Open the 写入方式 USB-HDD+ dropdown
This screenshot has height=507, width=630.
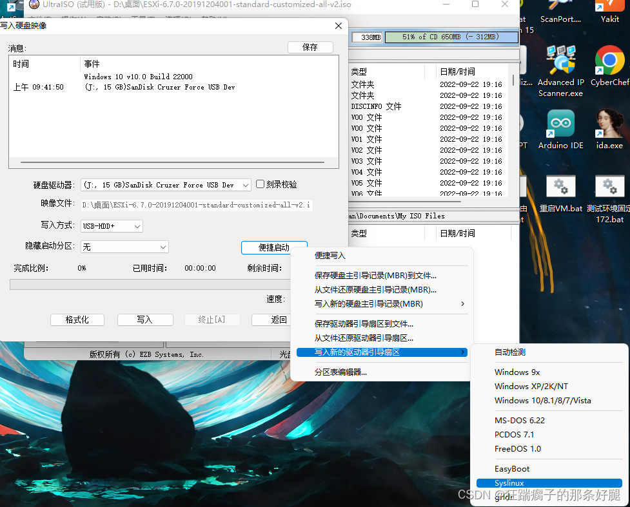coord(112,226)
